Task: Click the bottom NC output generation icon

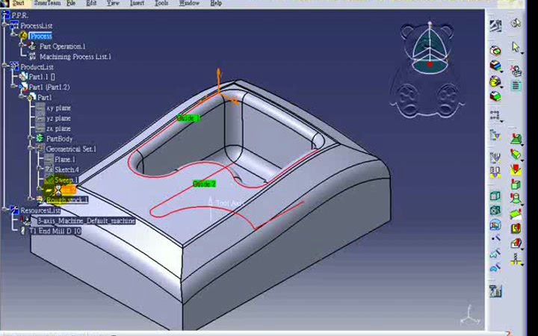Action: click(495, 291)
